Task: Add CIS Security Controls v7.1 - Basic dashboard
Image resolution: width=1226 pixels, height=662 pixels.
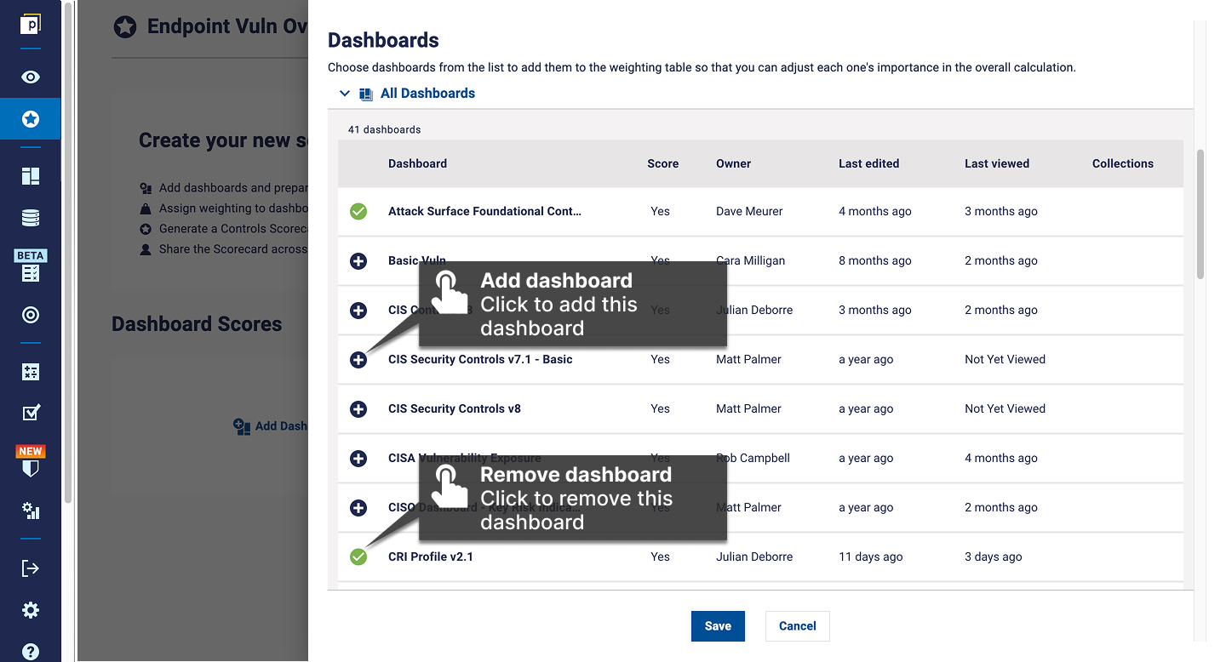Action: click(358, 359)
